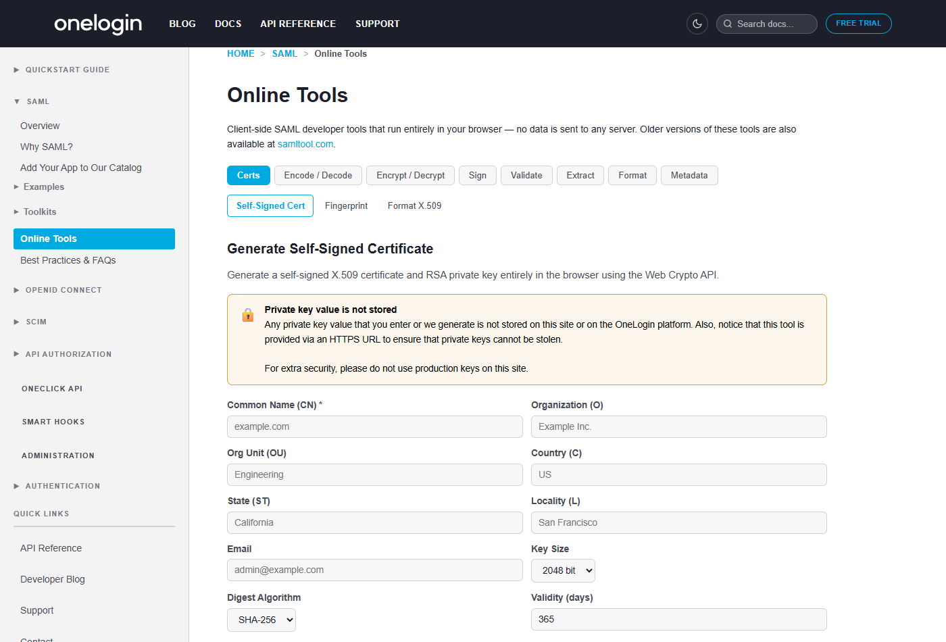Switch to Encrypt / Decrypt tab
The height and width of the screenshot is (642, 946).
[x=411, y=175]
